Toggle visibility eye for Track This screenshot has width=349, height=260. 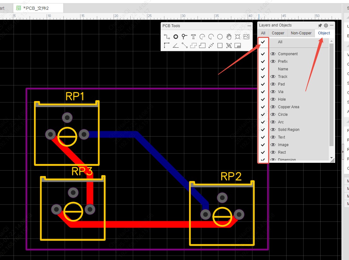(x=273, y=77)
